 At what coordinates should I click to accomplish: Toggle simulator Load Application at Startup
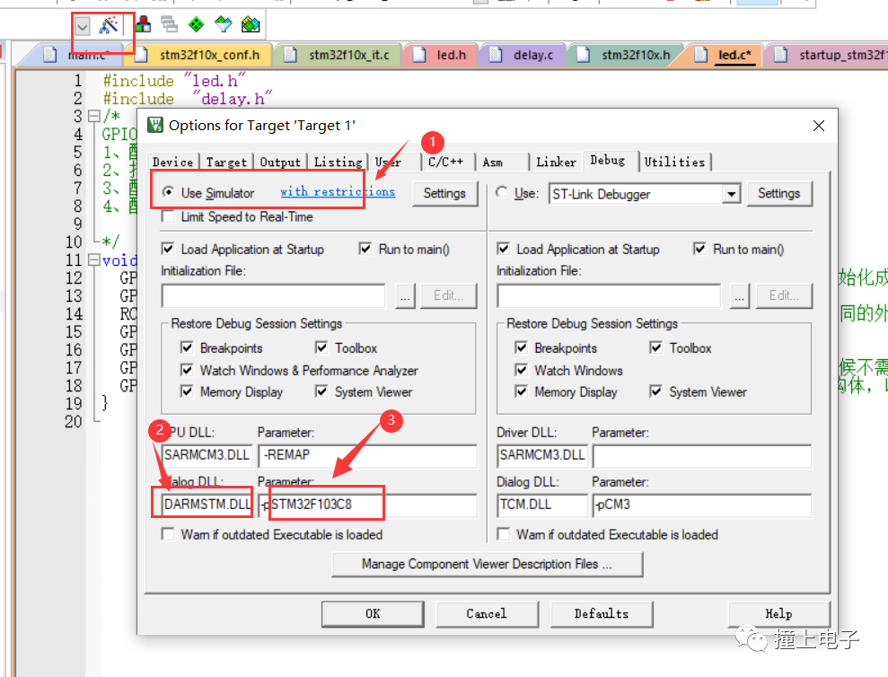[x=168, y=249]
